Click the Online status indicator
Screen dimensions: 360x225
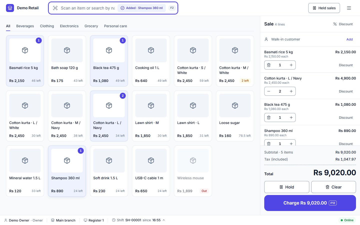[347, 220]
